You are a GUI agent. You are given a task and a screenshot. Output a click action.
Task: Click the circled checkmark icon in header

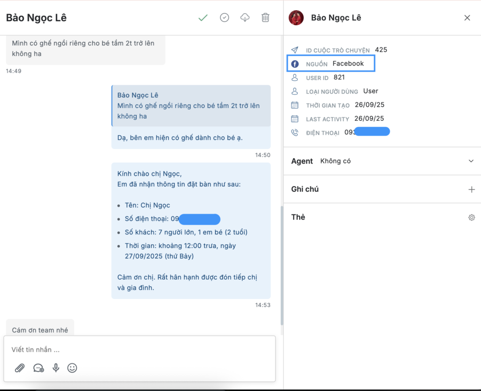coord(225,18)
